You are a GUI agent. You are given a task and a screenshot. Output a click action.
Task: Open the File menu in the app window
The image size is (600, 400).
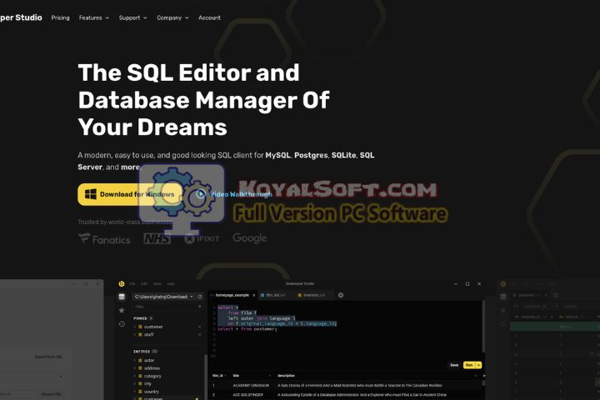pyautogui.click(x=132, y=283)
